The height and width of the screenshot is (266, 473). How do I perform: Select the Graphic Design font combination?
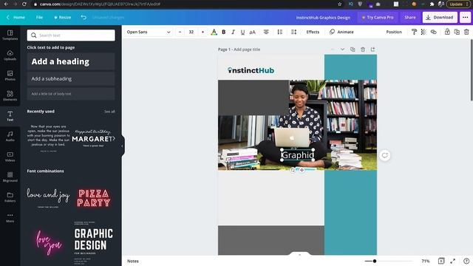point(94,243)
